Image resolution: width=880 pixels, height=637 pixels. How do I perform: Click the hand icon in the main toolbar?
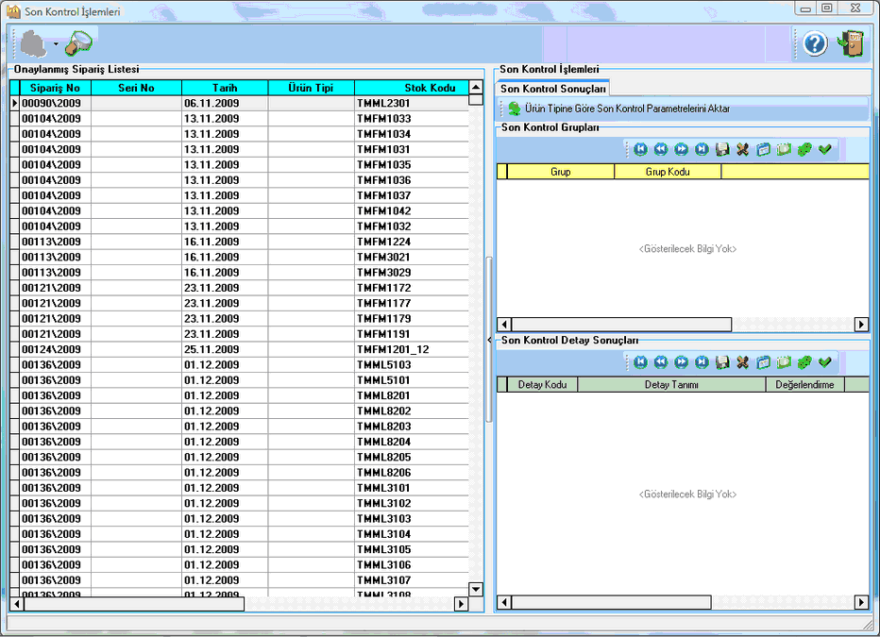(33, 43)
